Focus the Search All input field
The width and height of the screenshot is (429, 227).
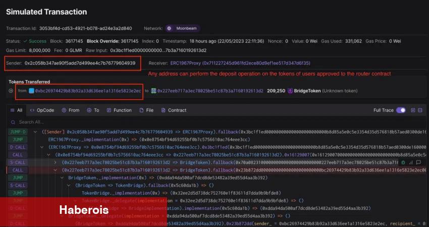tap(216, 122)
